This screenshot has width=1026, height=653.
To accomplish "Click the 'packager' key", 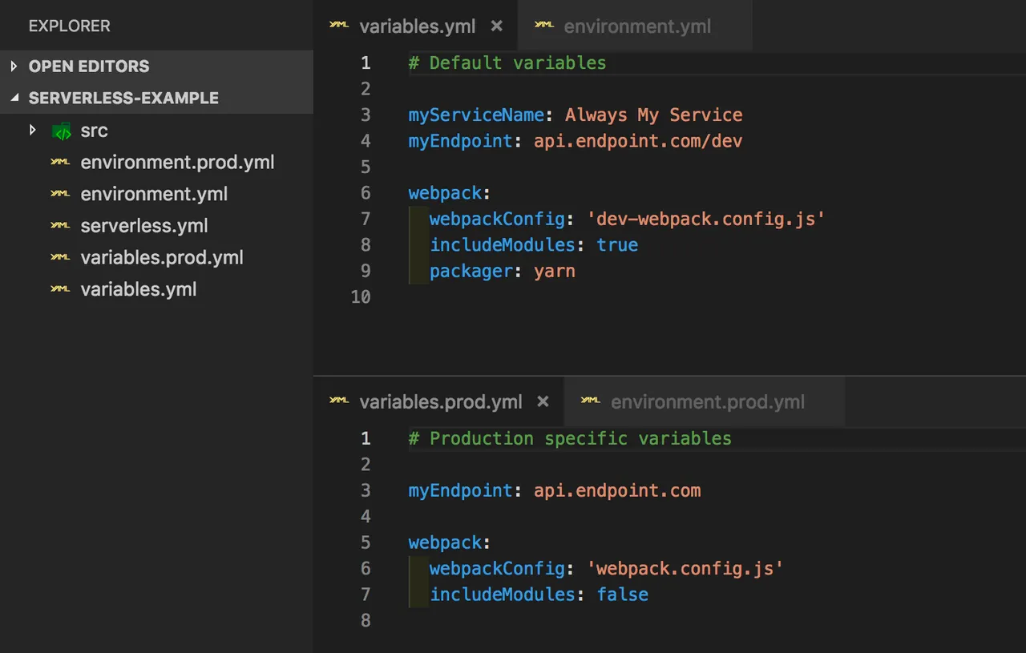I will tap(471, 271).
